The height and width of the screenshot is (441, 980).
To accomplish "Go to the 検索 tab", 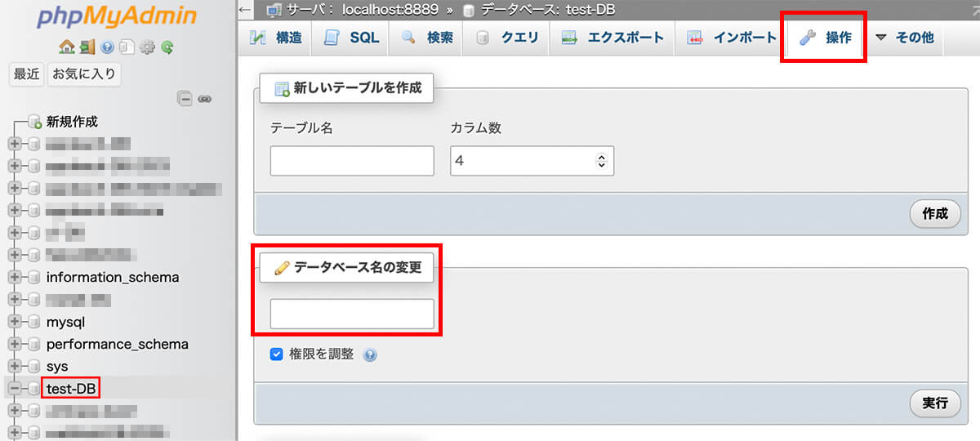I will (x=426, y=38).
